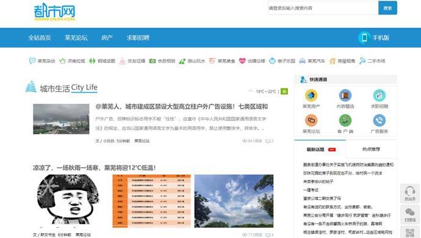Viewport: 421px width, 238px height.
Task: Switch to the 热点推荐 tab
Action: (x=371, y=149)
